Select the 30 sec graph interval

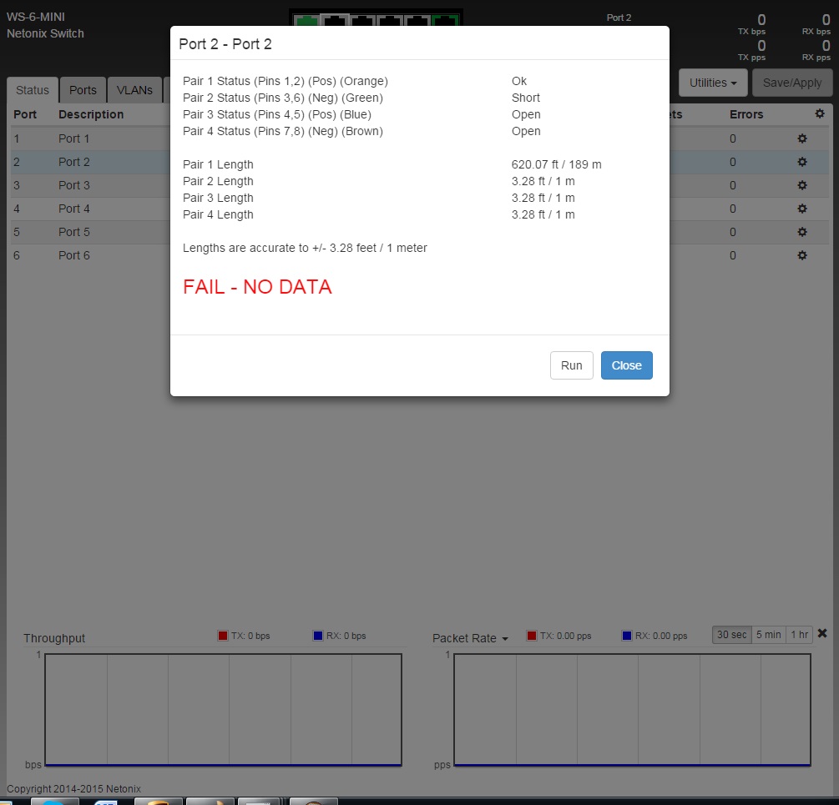pos(731,635)
